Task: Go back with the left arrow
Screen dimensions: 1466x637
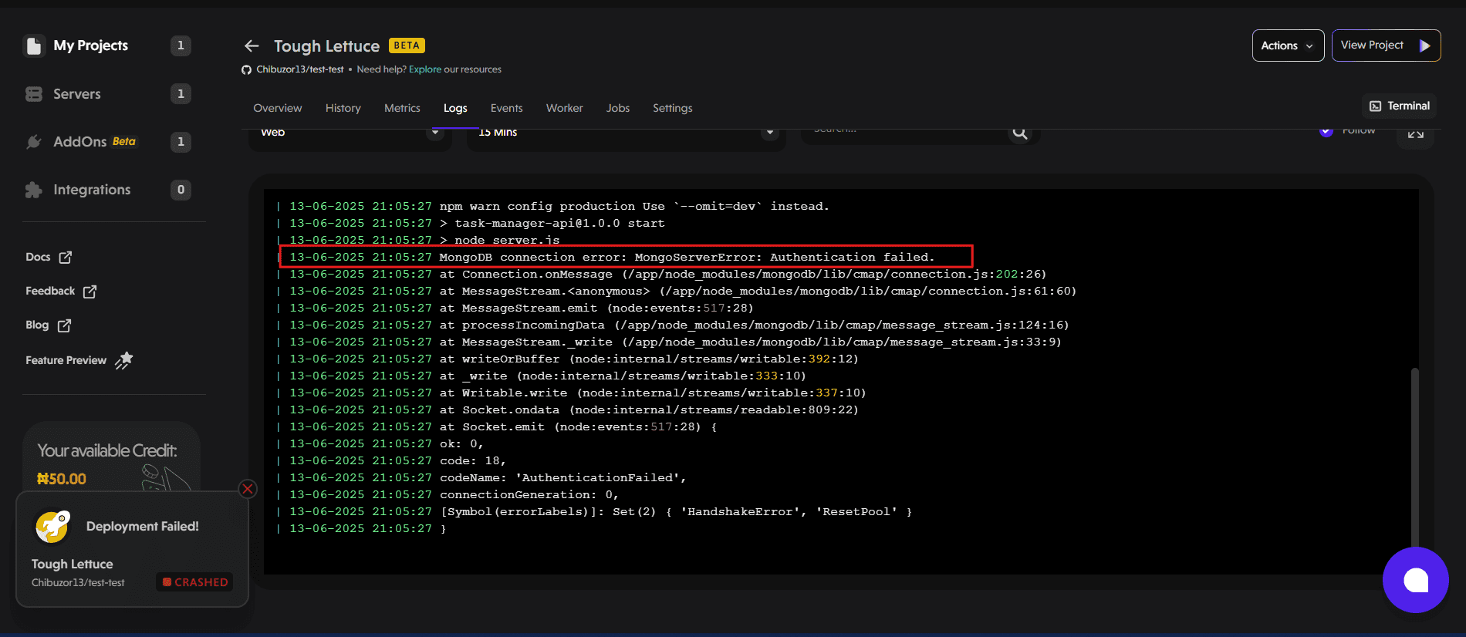Action: [252, 46]
